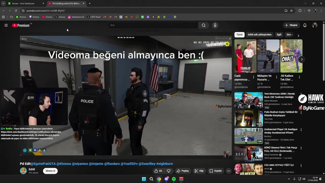Click the YouTube Ara search field
The width and height of the screenshot is (325, 183).
(x=153, y=25)
